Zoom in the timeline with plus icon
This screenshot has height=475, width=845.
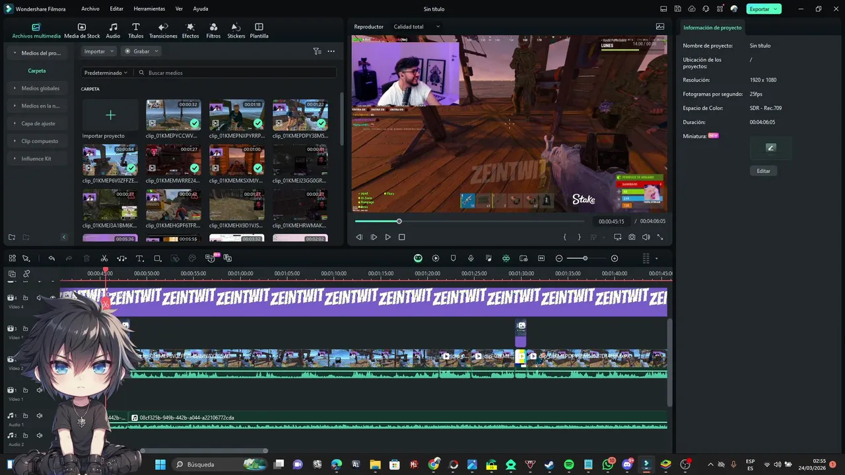coord(615,259)
